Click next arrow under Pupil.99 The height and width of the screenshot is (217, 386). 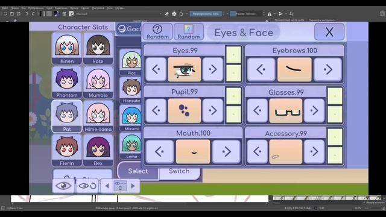click(x=213, y=110)
